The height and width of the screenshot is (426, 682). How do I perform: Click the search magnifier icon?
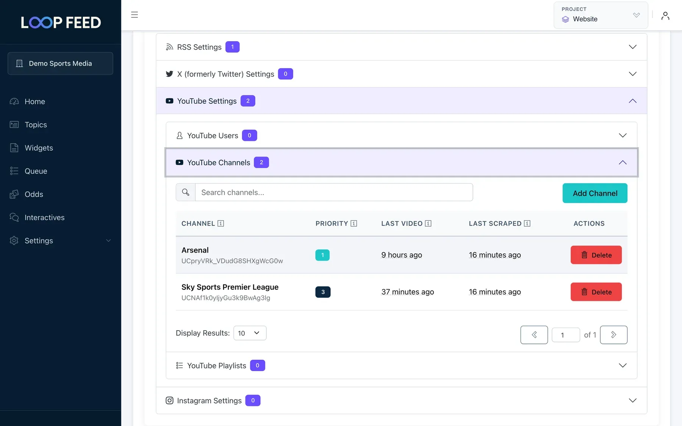click(186, 192)
